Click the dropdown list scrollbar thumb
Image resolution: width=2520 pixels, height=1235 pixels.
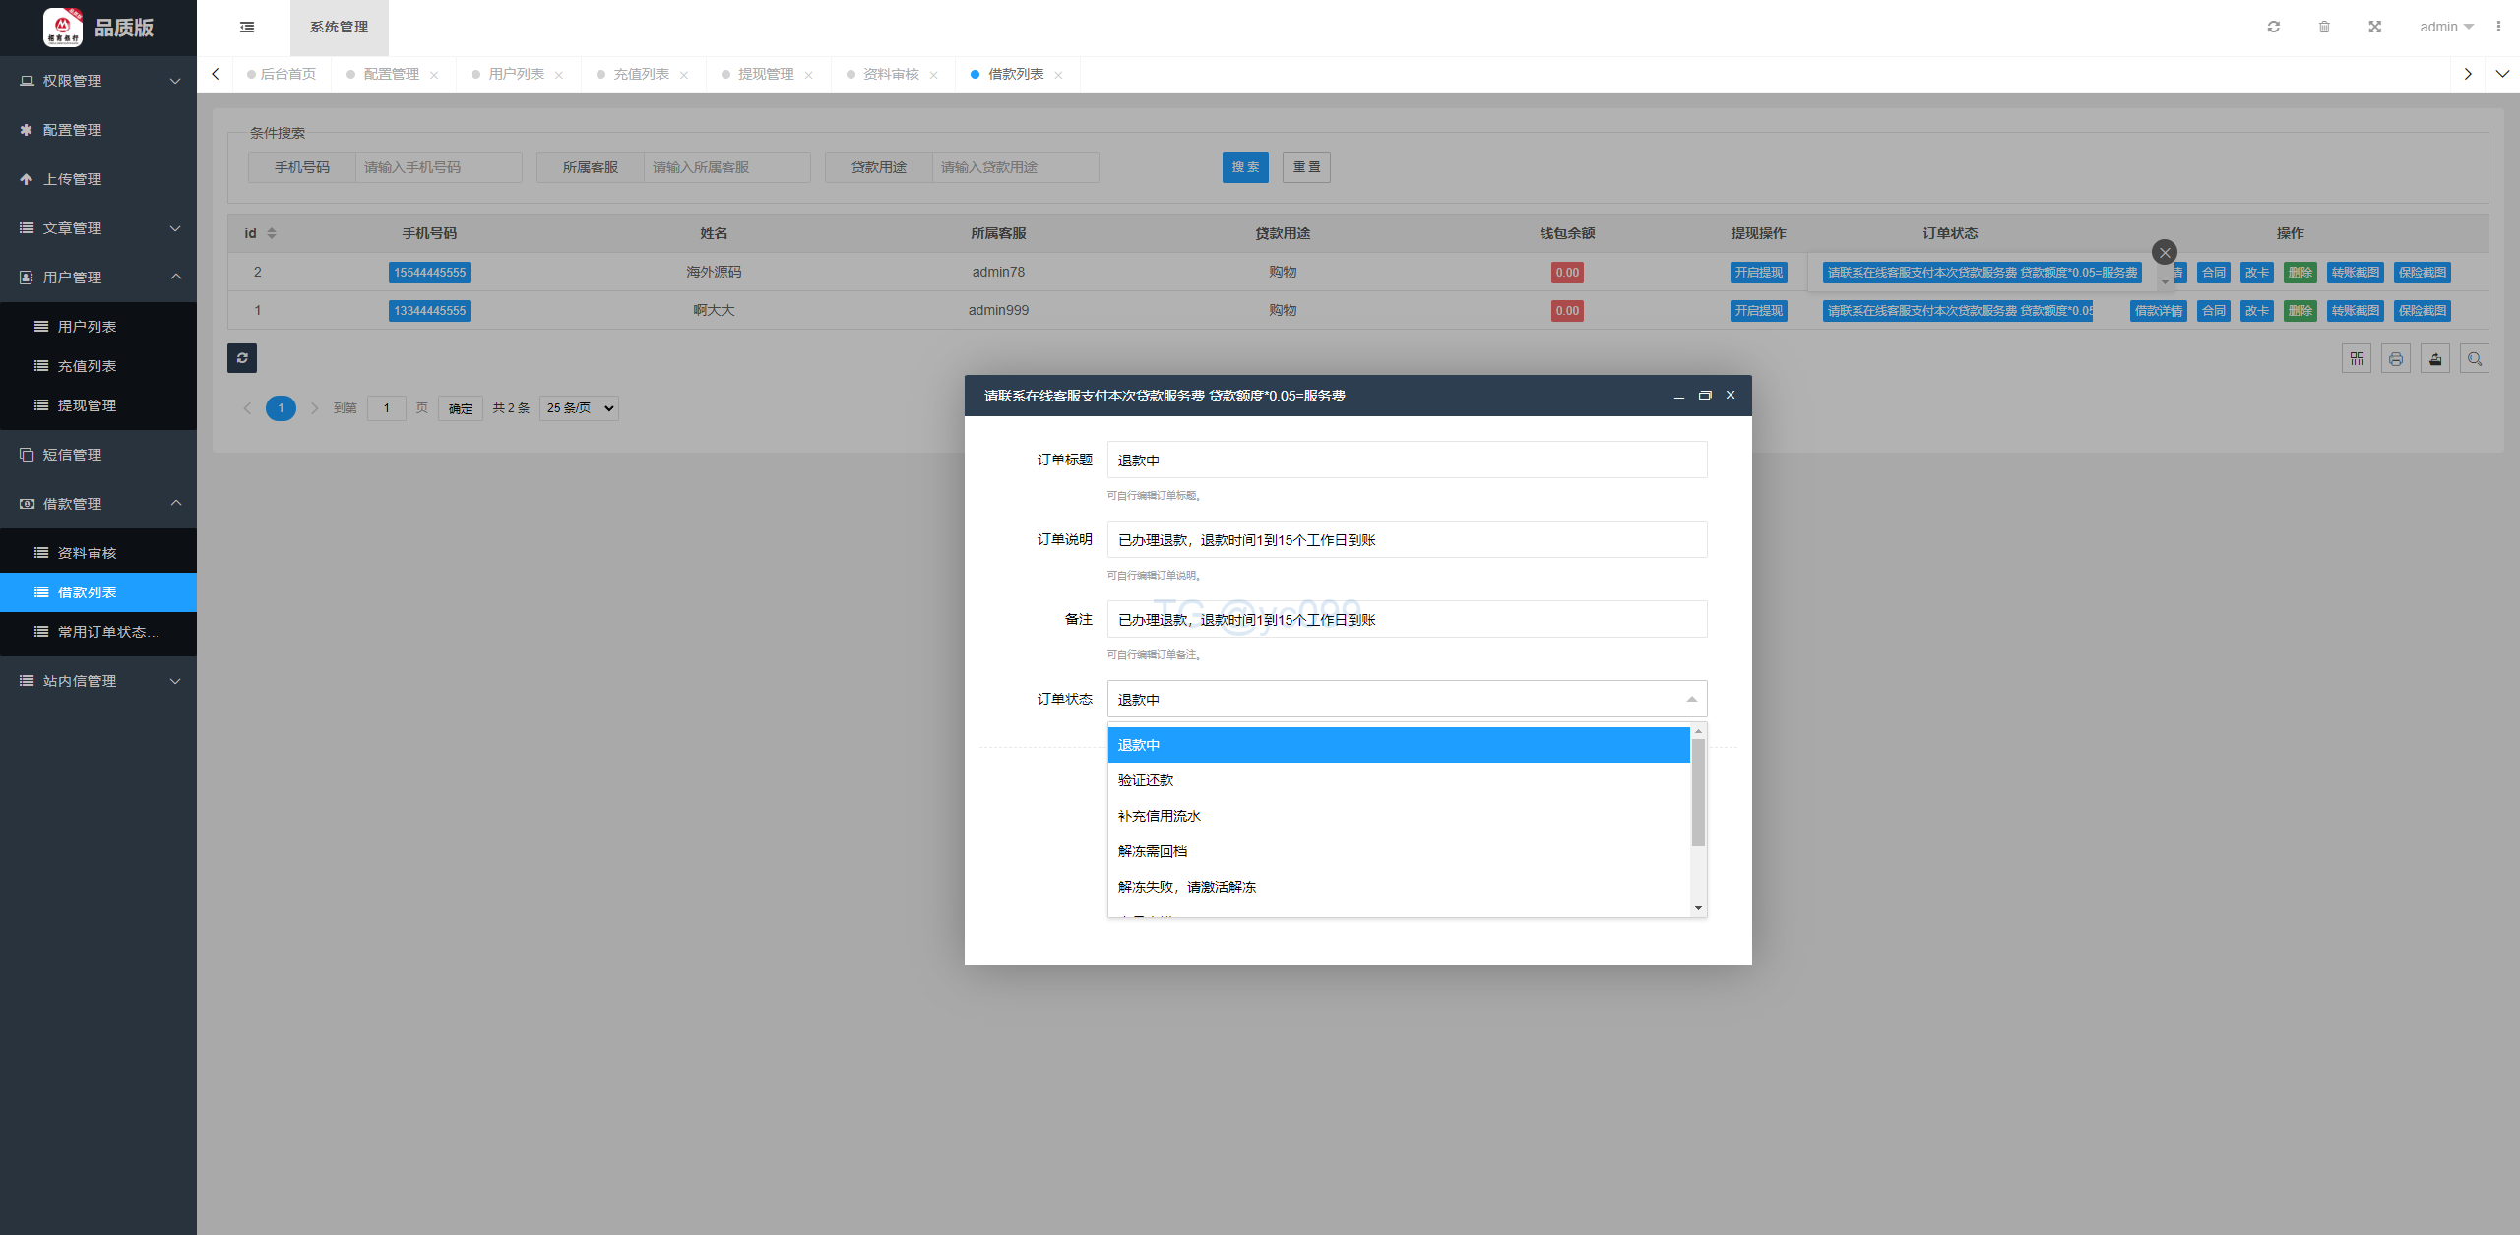[x=1698, y=792]
